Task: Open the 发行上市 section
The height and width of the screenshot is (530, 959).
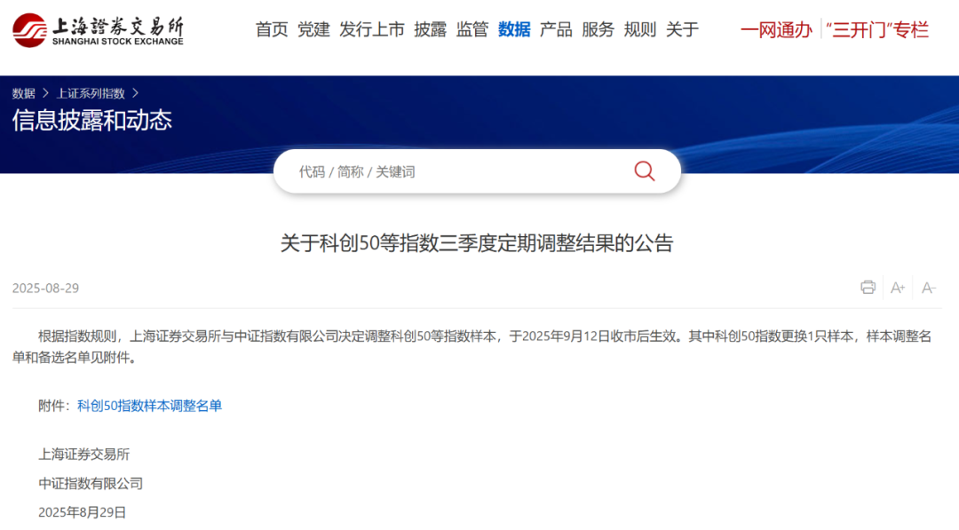Action: pyautogui.click(x=371, y=29)
